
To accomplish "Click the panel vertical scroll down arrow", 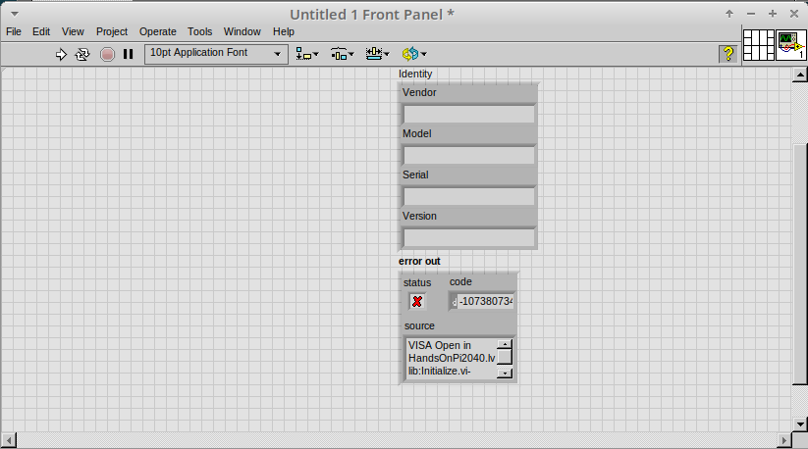I will (x=800, y=424).
